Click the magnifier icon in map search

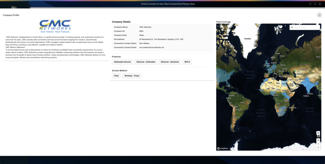pos(292,27)
